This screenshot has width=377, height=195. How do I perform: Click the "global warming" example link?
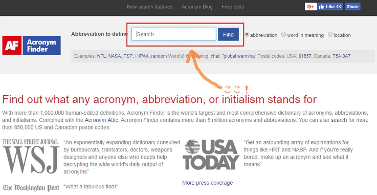[x=239, y=56]
